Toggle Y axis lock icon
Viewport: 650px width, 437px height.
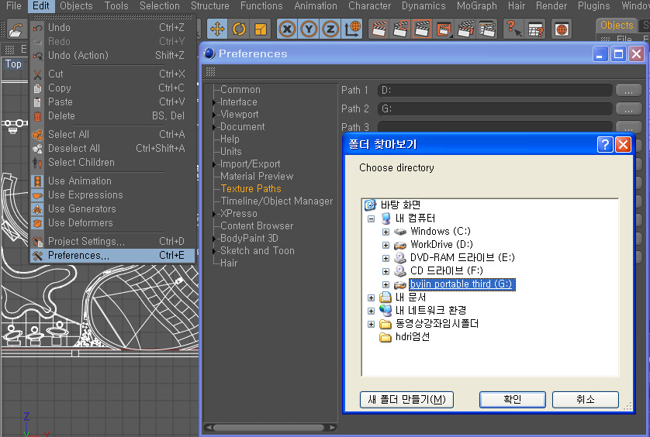click(309, 29)
